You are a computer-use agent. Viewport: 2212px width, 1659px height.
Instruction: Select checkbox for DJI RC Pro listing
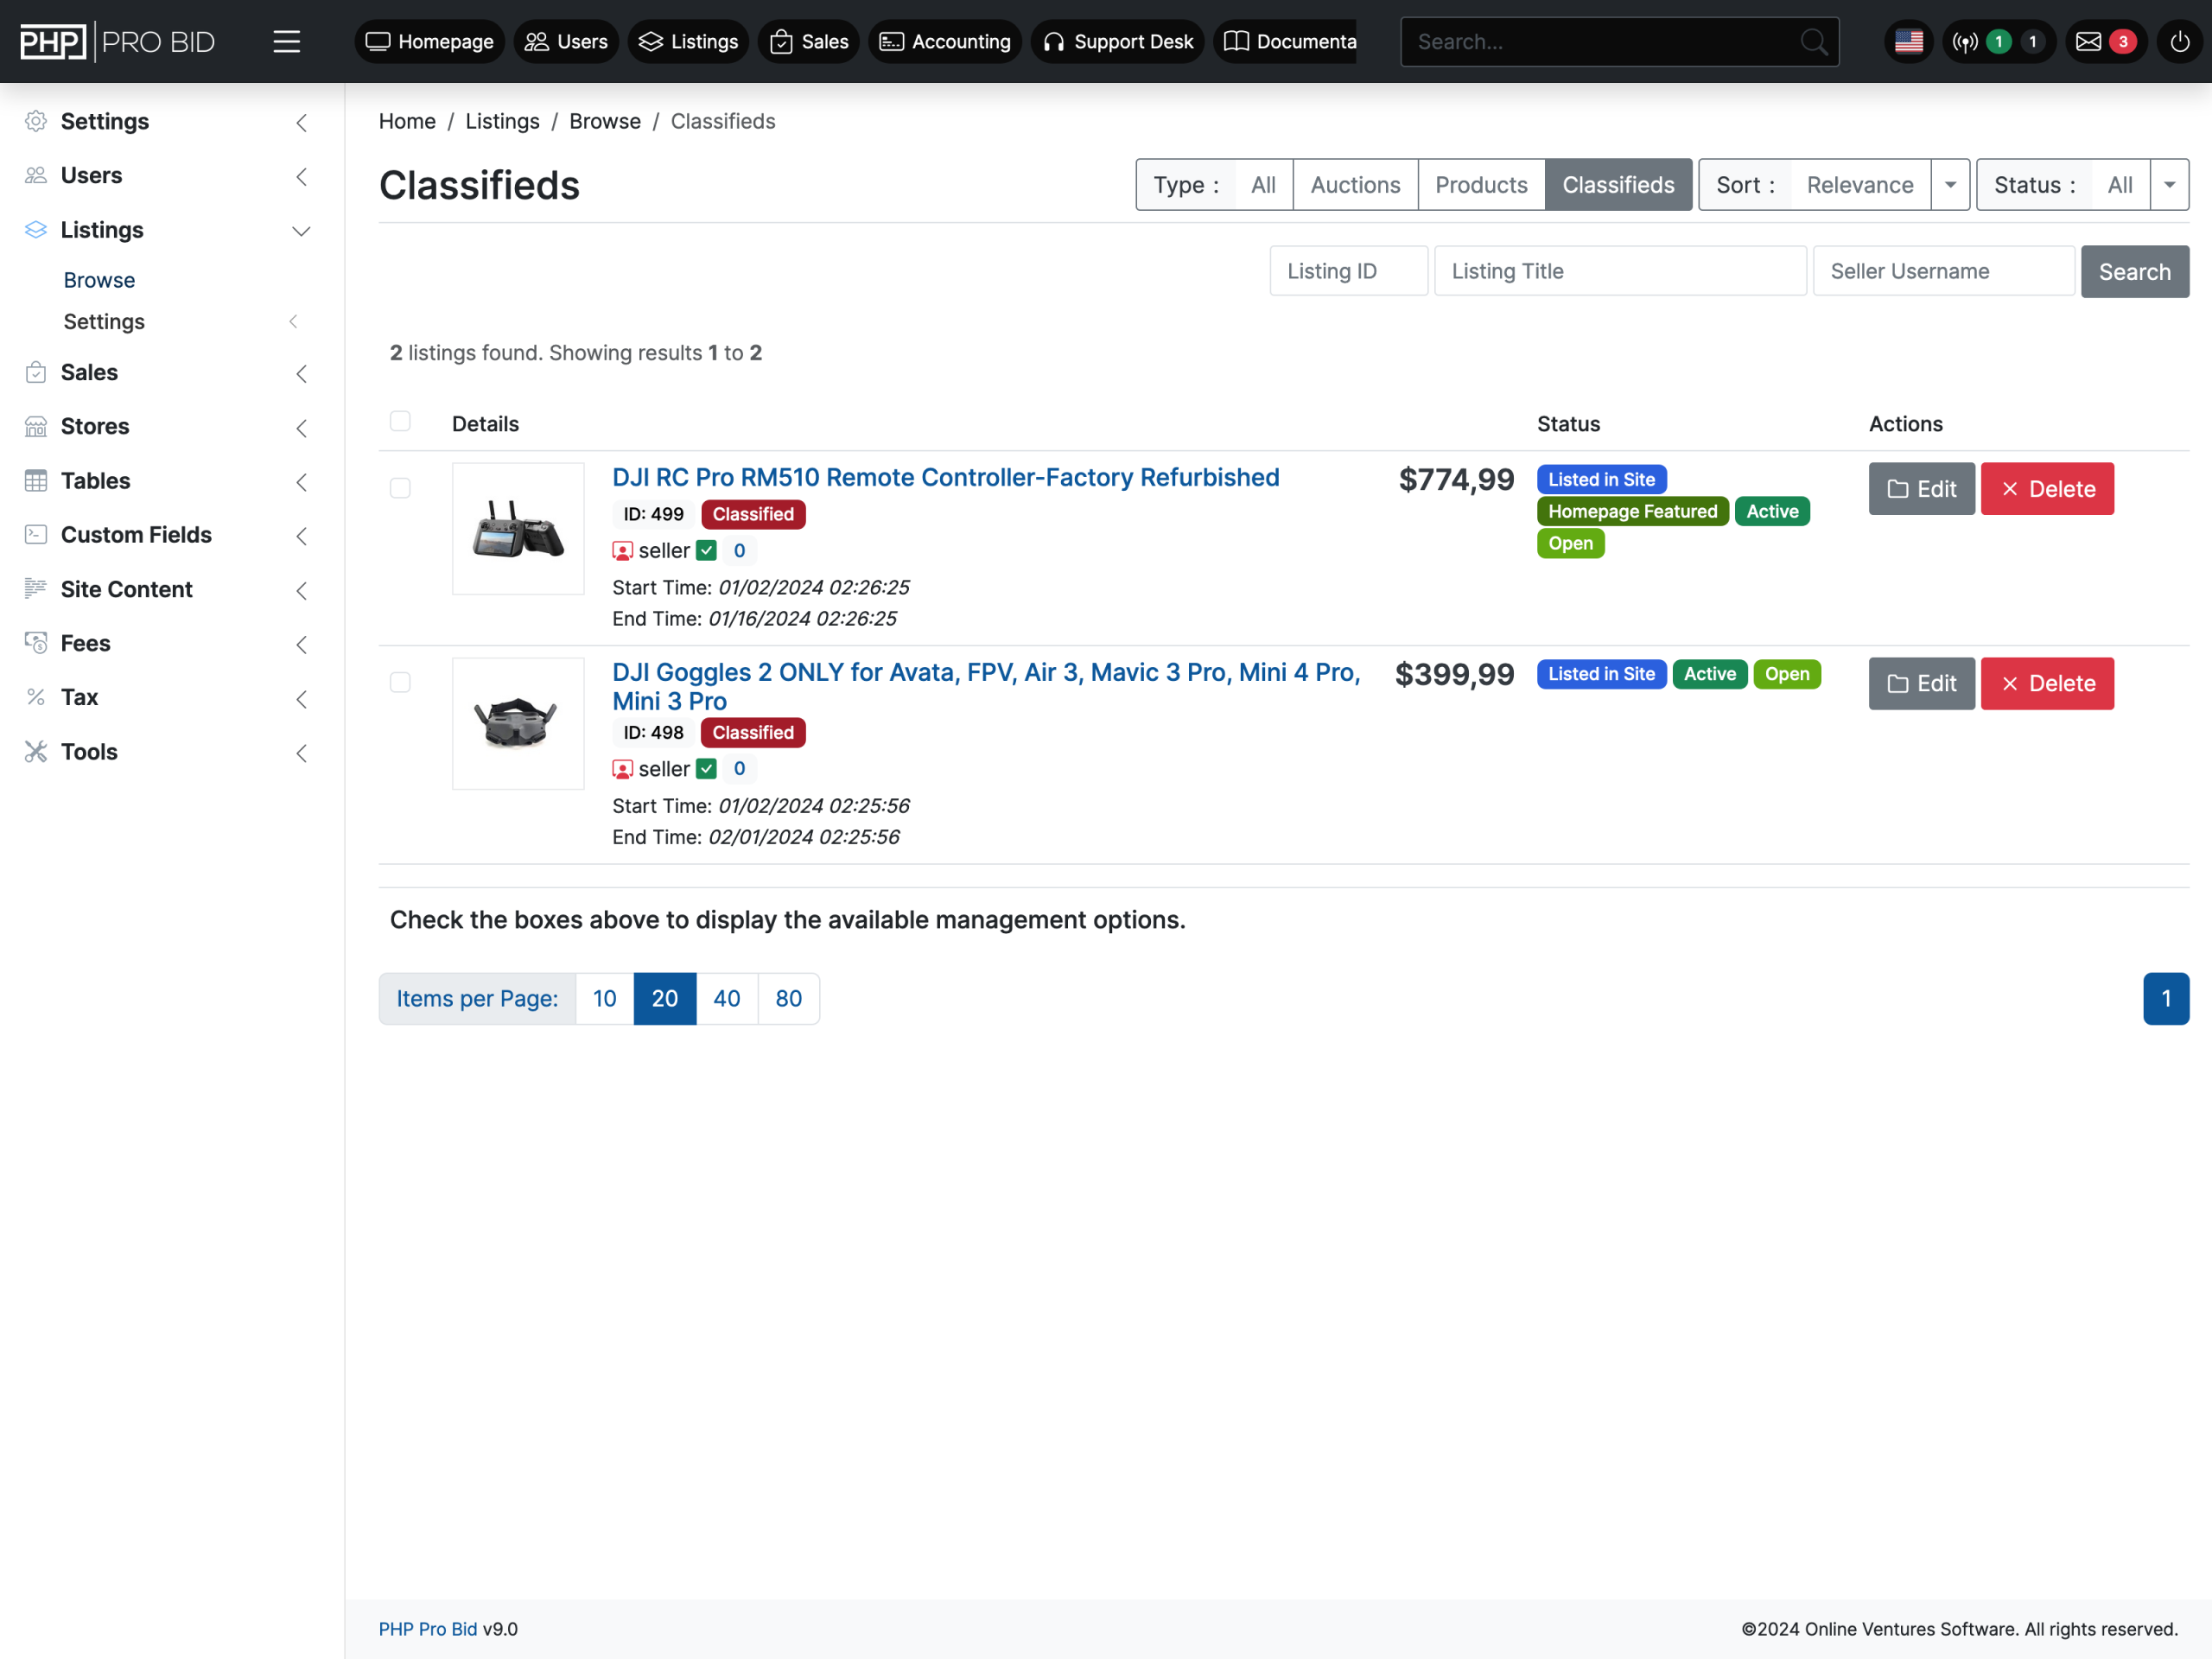pos(400,488)
